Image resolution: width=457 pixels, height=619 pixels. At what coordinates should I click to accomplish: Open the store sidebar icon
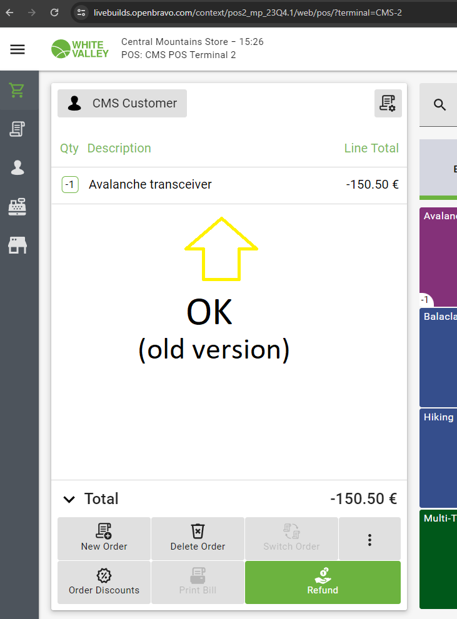pyautogui.click(x=18, y=245)
